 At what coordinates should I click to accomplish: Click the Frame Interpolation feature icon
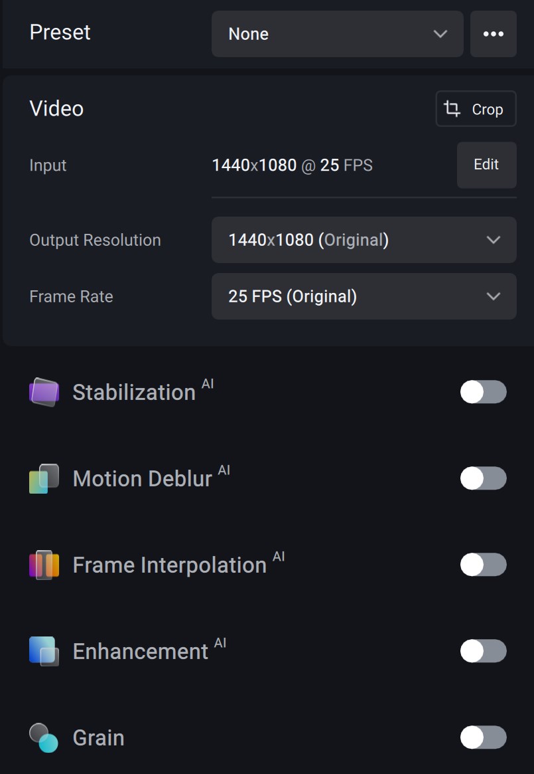pyautogui.click(x=44, y=565)
